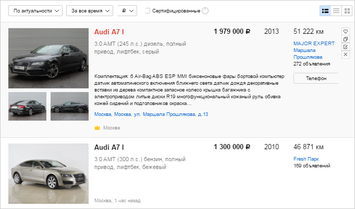Viewport: 355px width, 209px height.
Task: Add the Audi A7 listing to favorites
Action: pyautogui.click(x=345, y=31)
